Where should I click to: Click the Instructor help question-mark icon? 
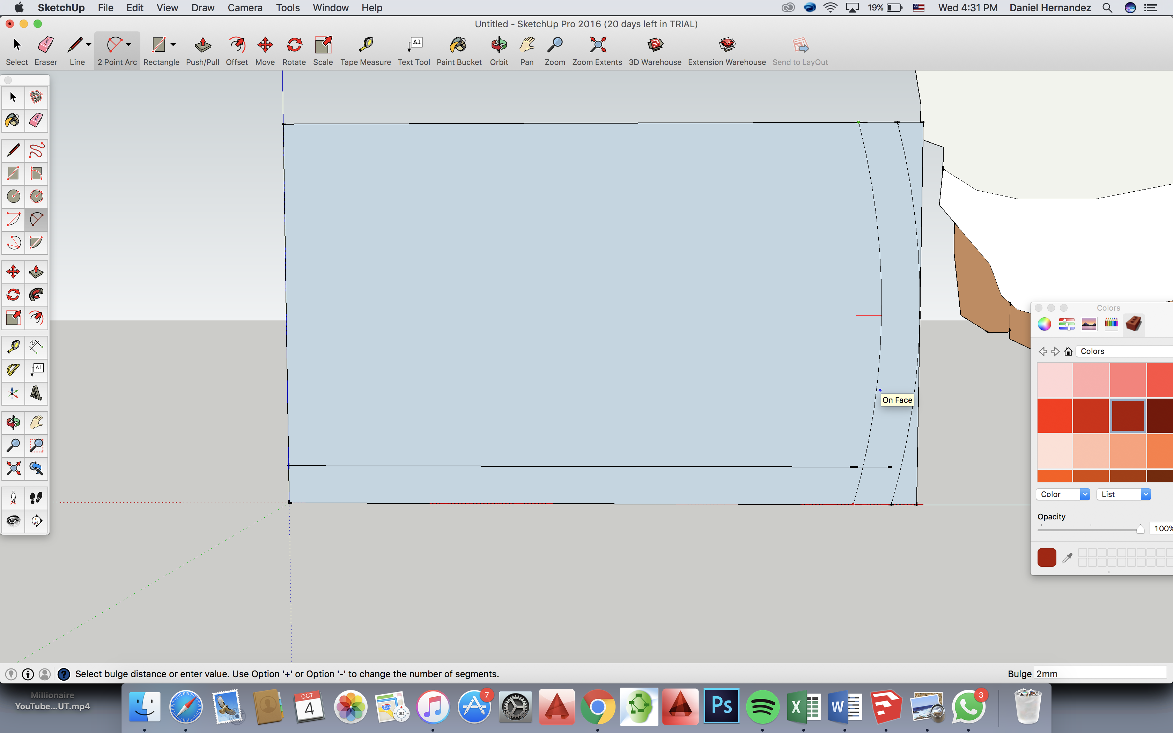pyautogui.click(x=64, y=674)
